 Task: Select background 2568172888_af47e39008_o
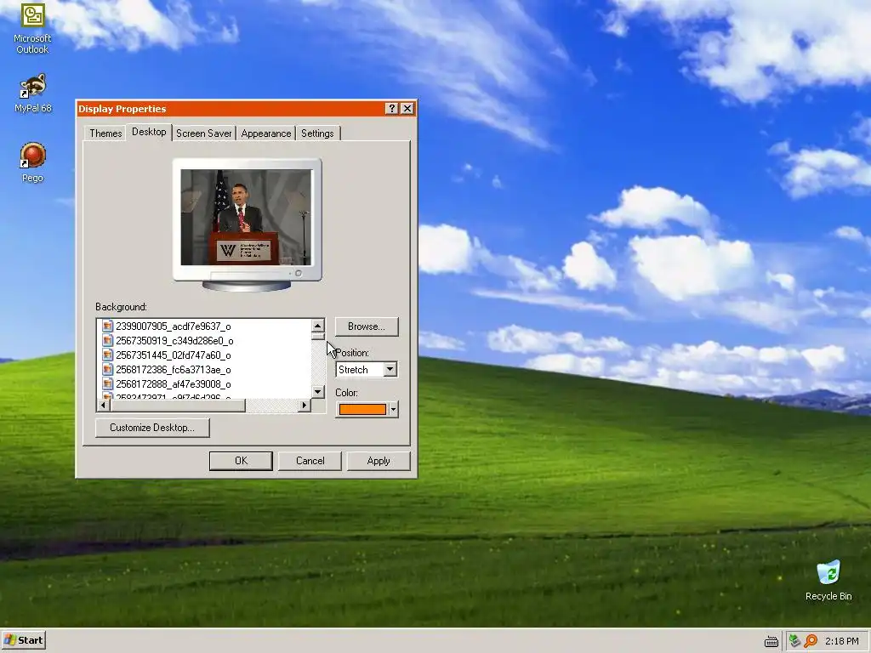[174, 383]
